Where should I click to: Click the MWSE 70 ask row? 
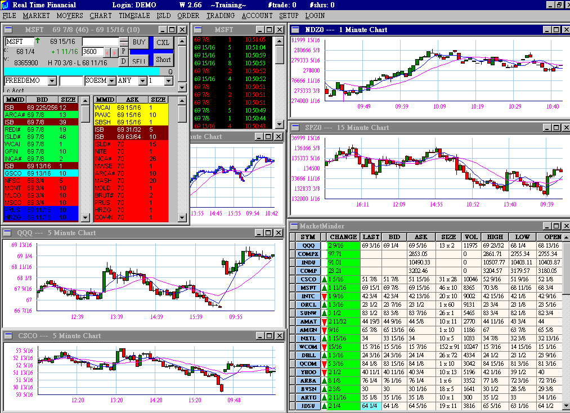tap(131, 166)
